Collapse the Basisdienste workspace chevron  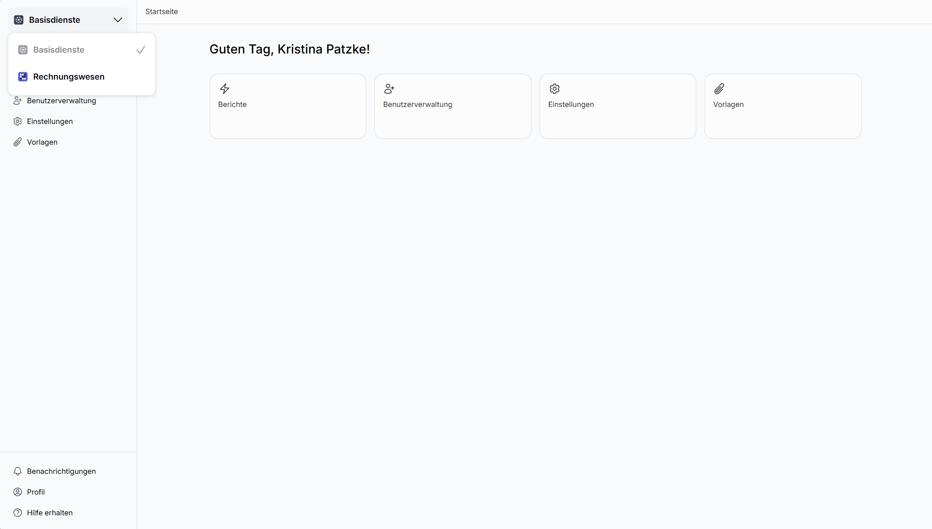tap(118, 20)
